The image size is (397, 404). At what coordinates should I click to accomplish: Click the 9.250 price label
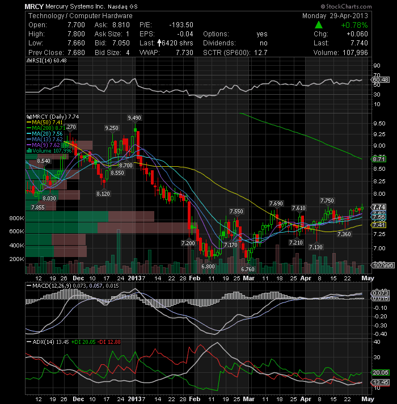pos(112,128)
